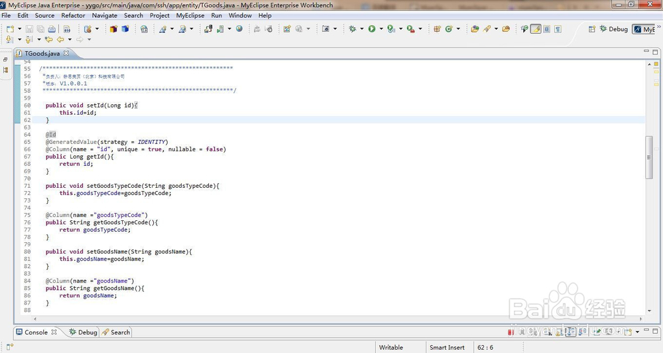Click the Writable status bar field
Image resolution: width=663 pixels, height=353 pixels.
pyautogui.click(x=391, y=348)
